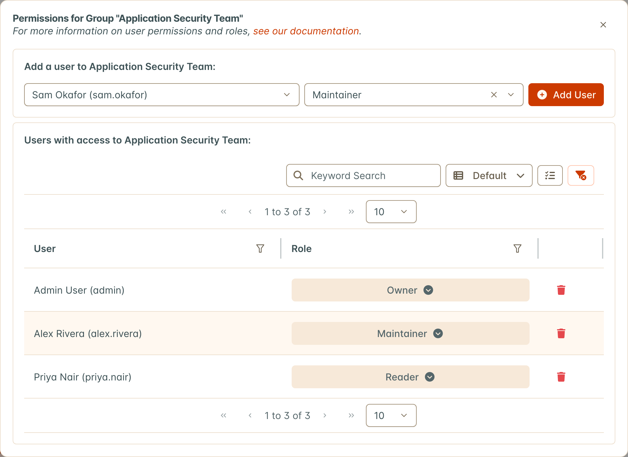Change Priya Nair's Reader role
The image size is (628, 457).
tap(410, 377)
